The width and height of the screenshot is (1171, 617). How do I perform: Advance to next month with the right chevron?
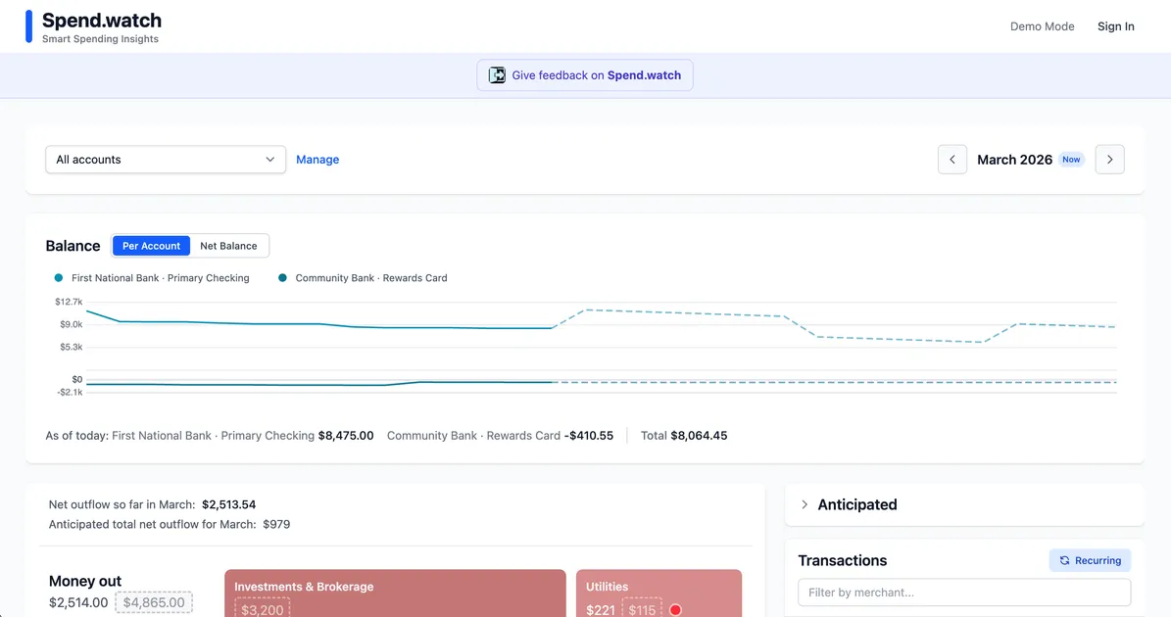pyautogui.click(x=1109, y=160)
